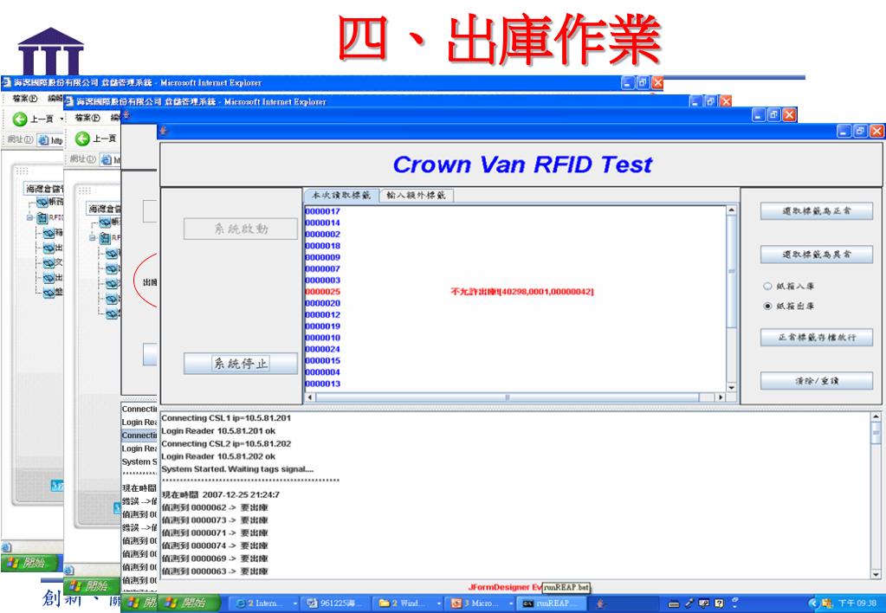Click the RFID folder icon in the rearmost IE tree
The width and height of the screenshot is (886, 613).
tap(42, 218)
